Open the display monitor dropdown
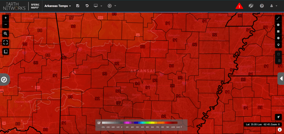 (x=98, y=6)
